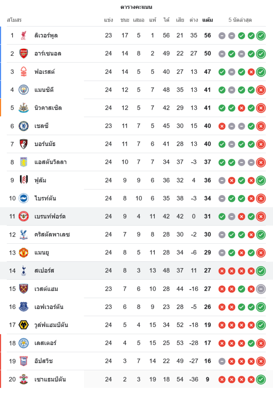Open the แอสตันวิลลา team link
The width and height of the screenshot is (273, 393).
pos(51,162)
